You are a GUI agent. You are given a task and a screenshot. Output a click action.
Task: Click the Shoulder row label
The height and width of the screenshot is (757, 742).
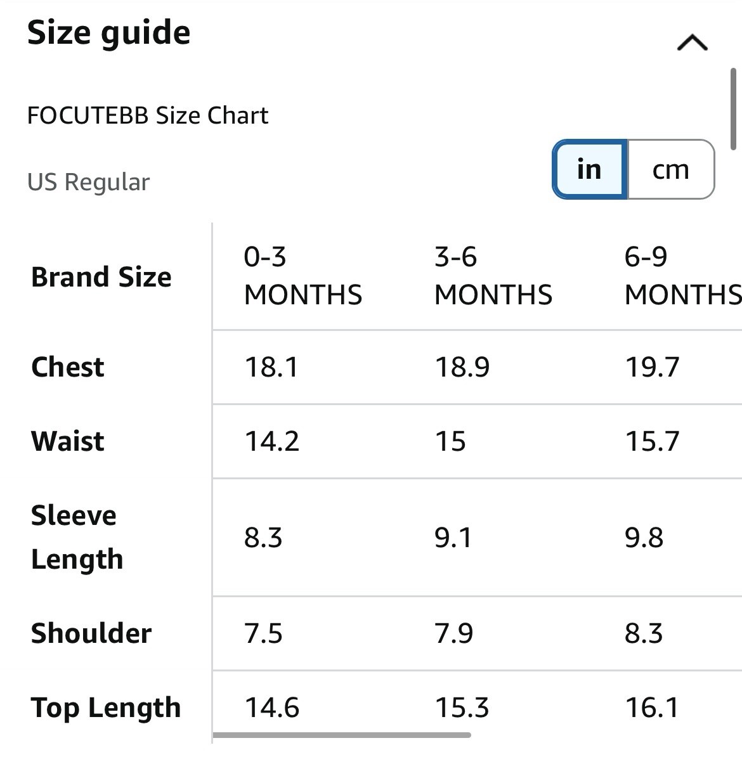click(x=91, y=633)
